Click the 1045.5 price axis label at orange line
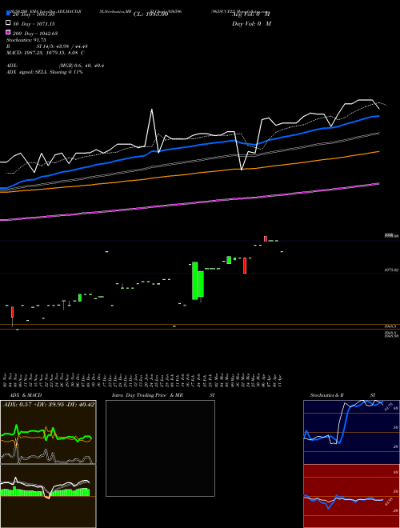Screen dimensions: 400x528 (391, 326)
